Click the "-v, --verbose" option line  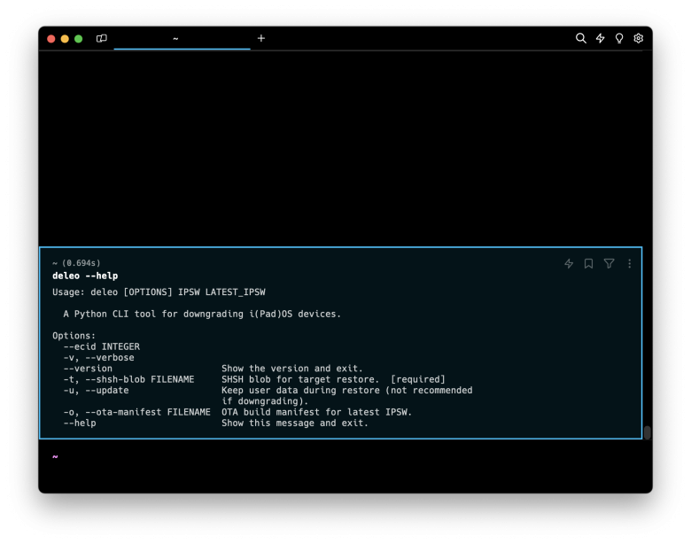coord(98,358)
